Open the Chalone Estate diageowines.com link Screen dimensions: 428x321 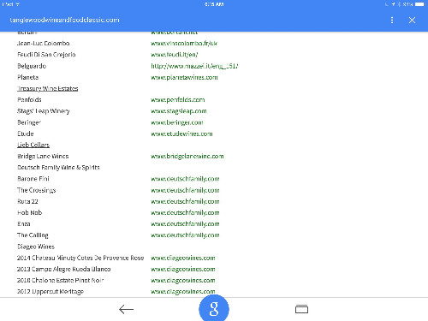click(183, 281)
